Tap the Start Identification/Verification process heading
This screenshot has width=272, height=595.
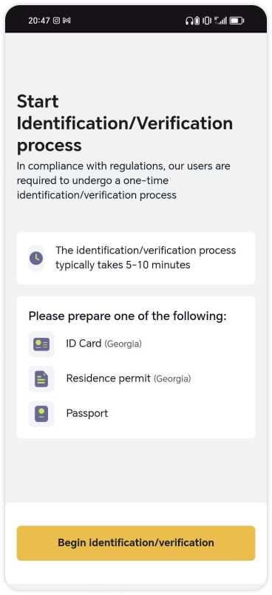pos(125,123)
